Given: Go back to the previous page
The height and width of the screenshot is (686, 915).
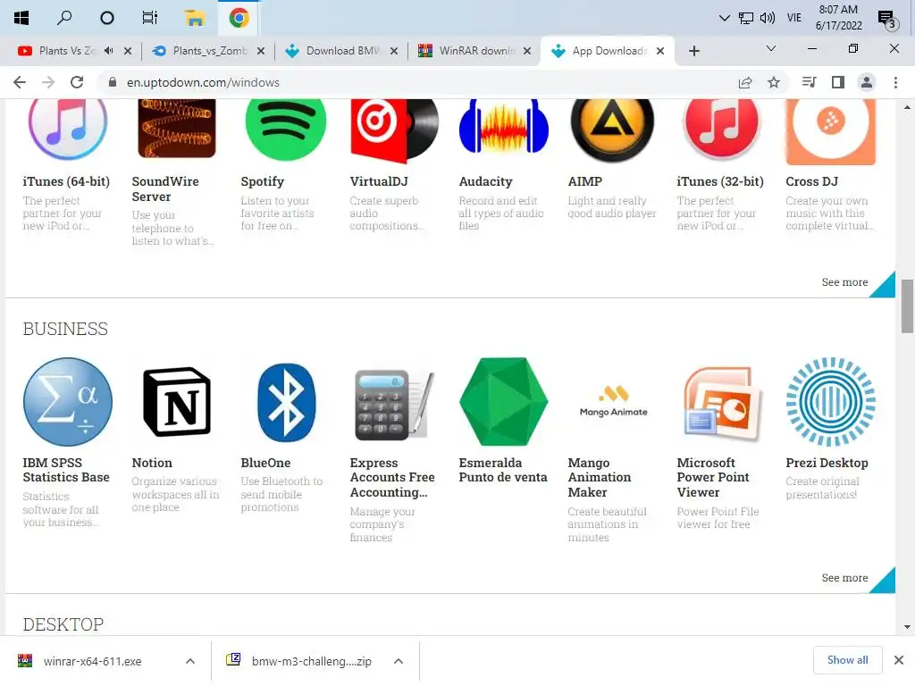Looking at the screenshot, I should pyautogui.click(x=20, y=82).
